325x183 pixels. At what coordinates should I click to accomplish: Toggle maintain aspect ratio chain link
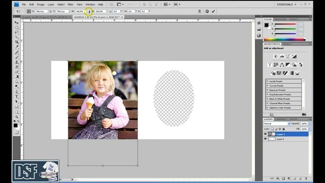coord(89,11)
